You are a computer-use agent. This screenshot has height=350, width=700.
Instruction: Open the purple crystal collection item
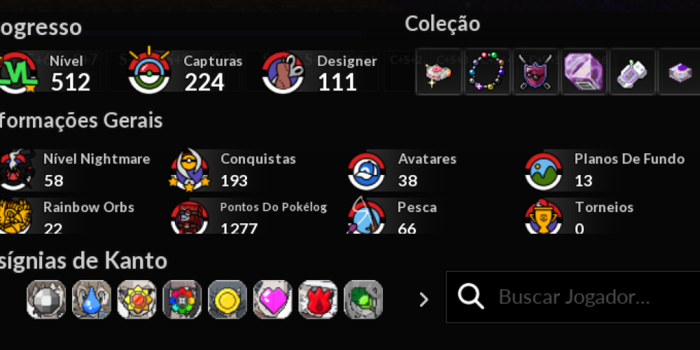pyautogui.click(x=584, y=72)
